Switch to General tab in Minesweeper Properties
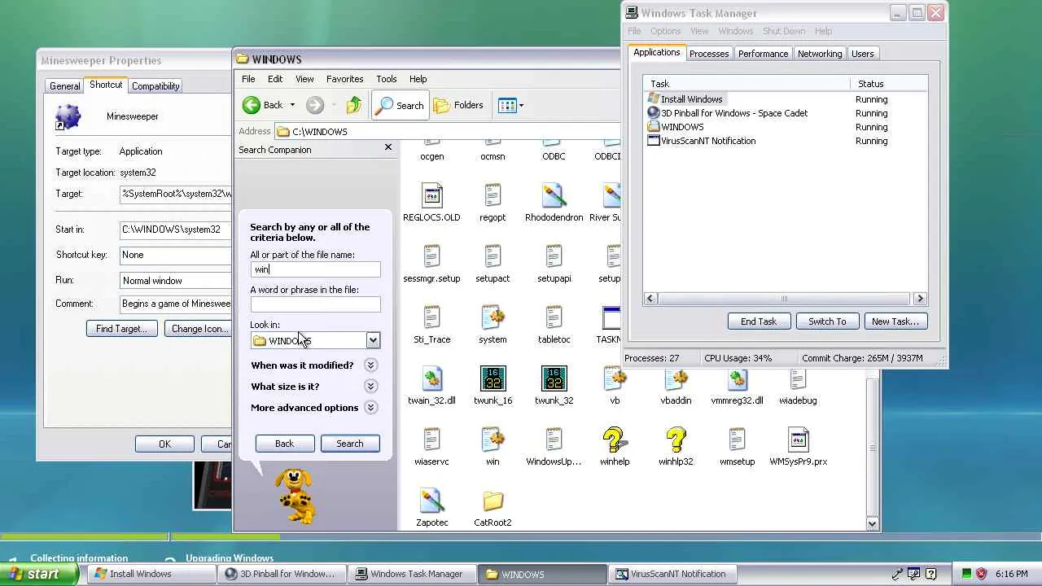 (64, 86)
